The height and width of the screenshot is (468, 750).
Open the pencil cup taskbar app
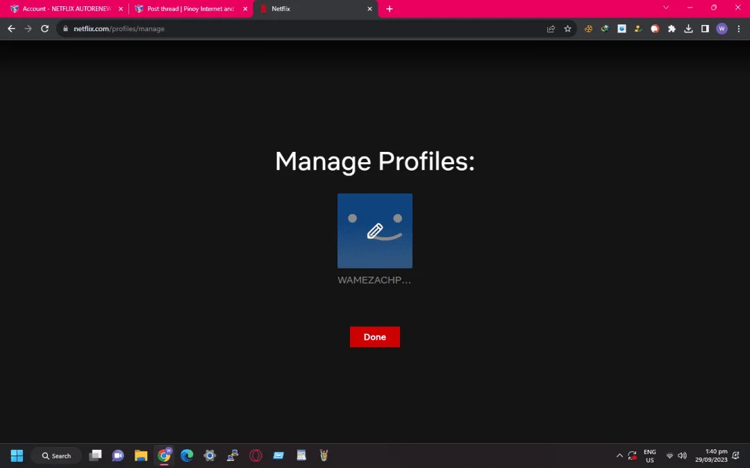tap(324, 456)
